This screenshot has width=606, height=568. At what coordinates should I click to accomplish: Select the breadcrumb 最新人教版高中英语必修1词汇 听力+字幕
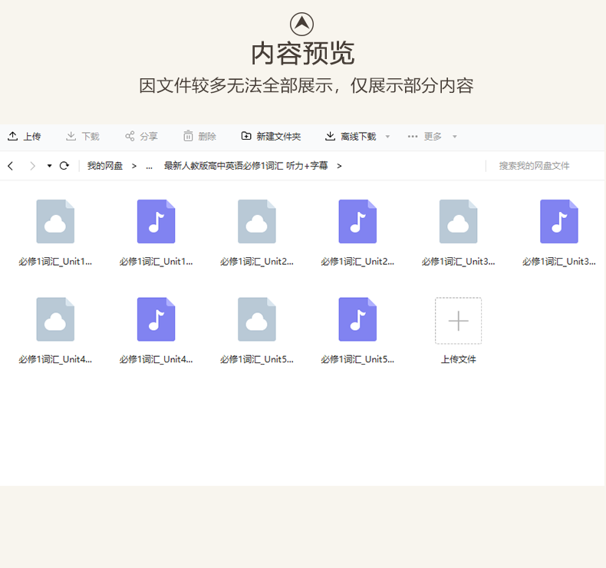pyautogui.click(x=245, y=166)
